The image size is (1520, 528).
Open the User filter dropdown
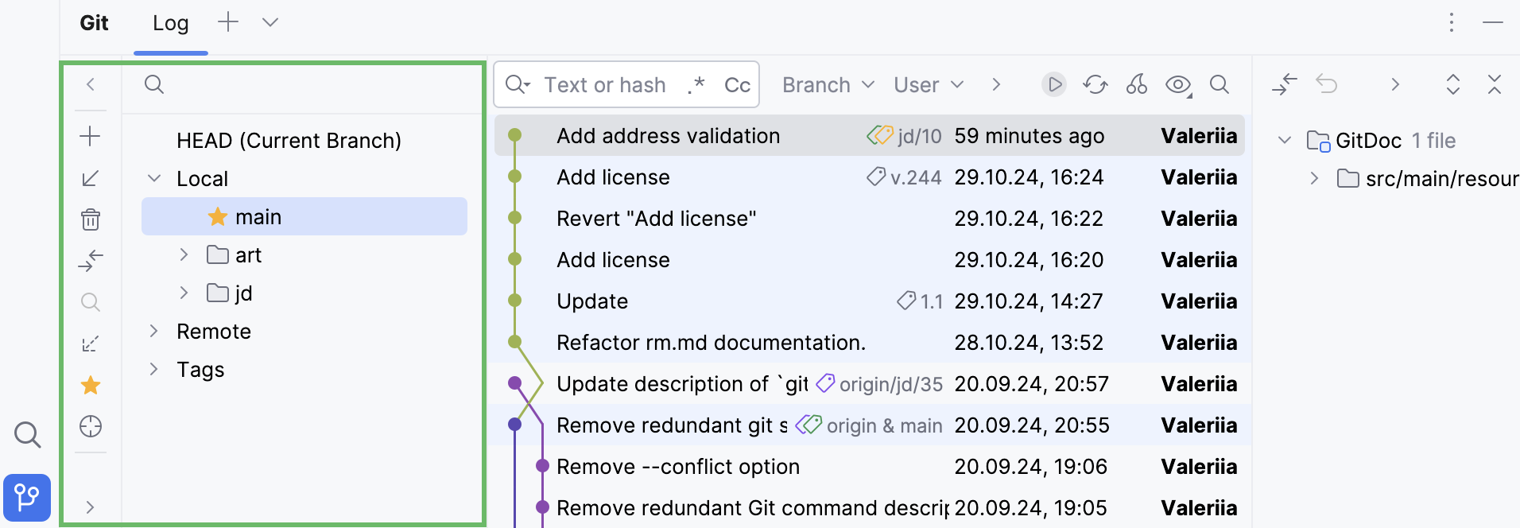click(928, 85)
